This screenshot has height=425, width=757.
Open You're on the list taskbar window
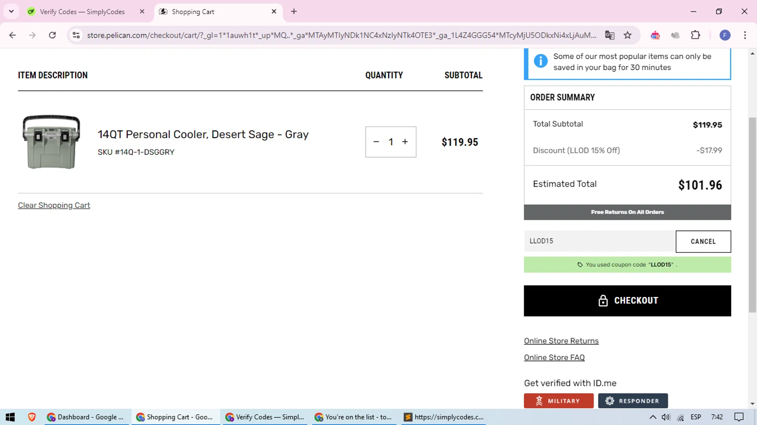click(x=354, y=417)
